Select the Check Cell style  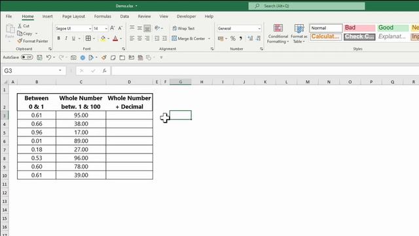click(359, 37)
